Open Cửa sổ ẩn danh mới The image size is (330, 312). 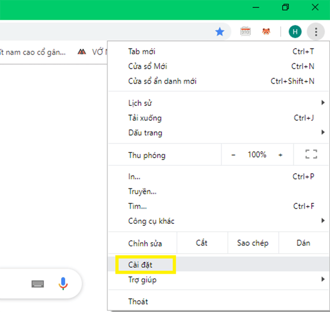pos(218,81)
